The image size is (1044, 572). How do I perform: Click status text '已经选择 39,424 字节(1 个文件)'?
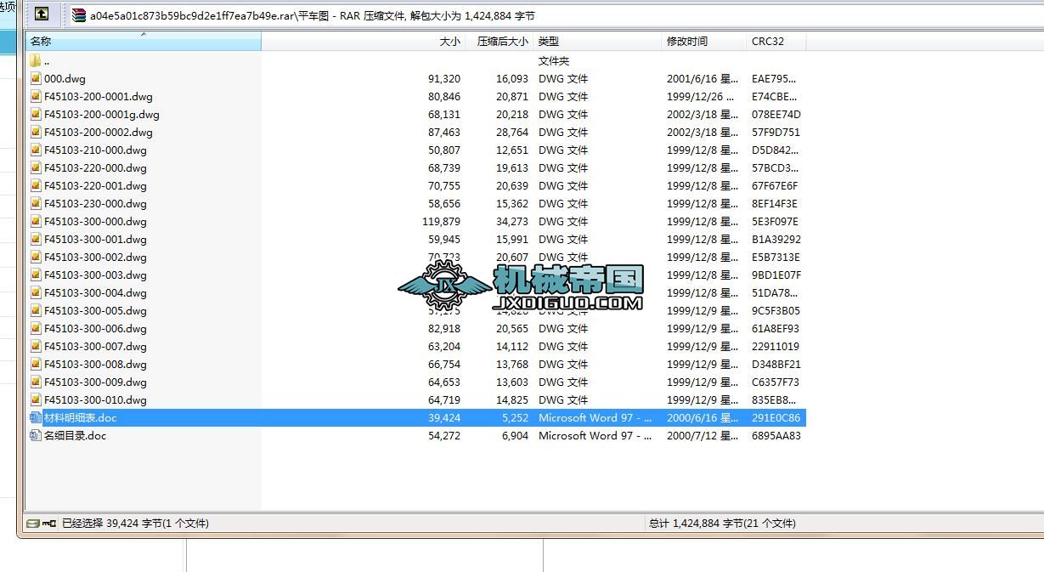coord(135,524)
